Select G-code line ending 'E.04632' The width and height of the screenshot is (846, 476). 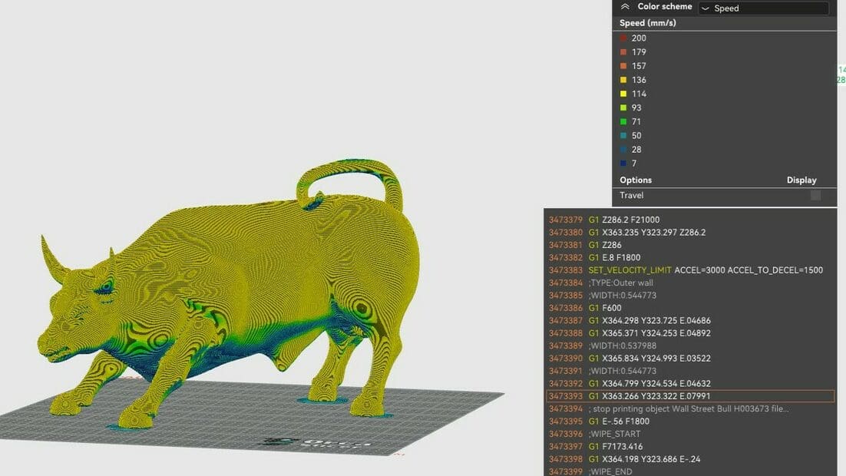click(x=691, y=384)
